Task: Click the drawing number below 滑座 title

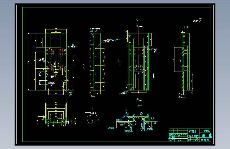Action: 205,140
